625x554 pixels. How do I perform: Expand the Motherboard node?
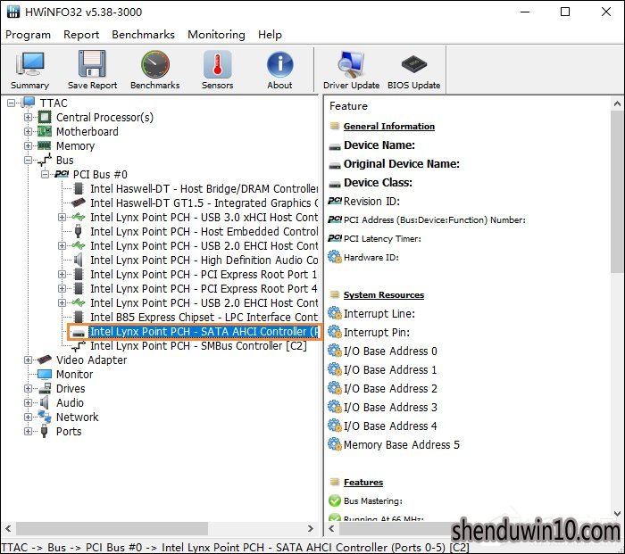pos(28,131)
